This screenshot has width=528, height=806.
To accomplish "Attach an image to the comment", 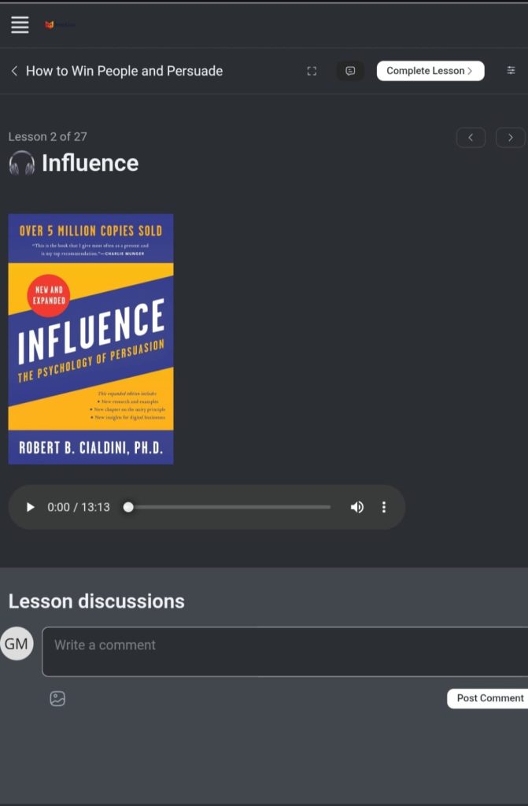I will point(57,698).
